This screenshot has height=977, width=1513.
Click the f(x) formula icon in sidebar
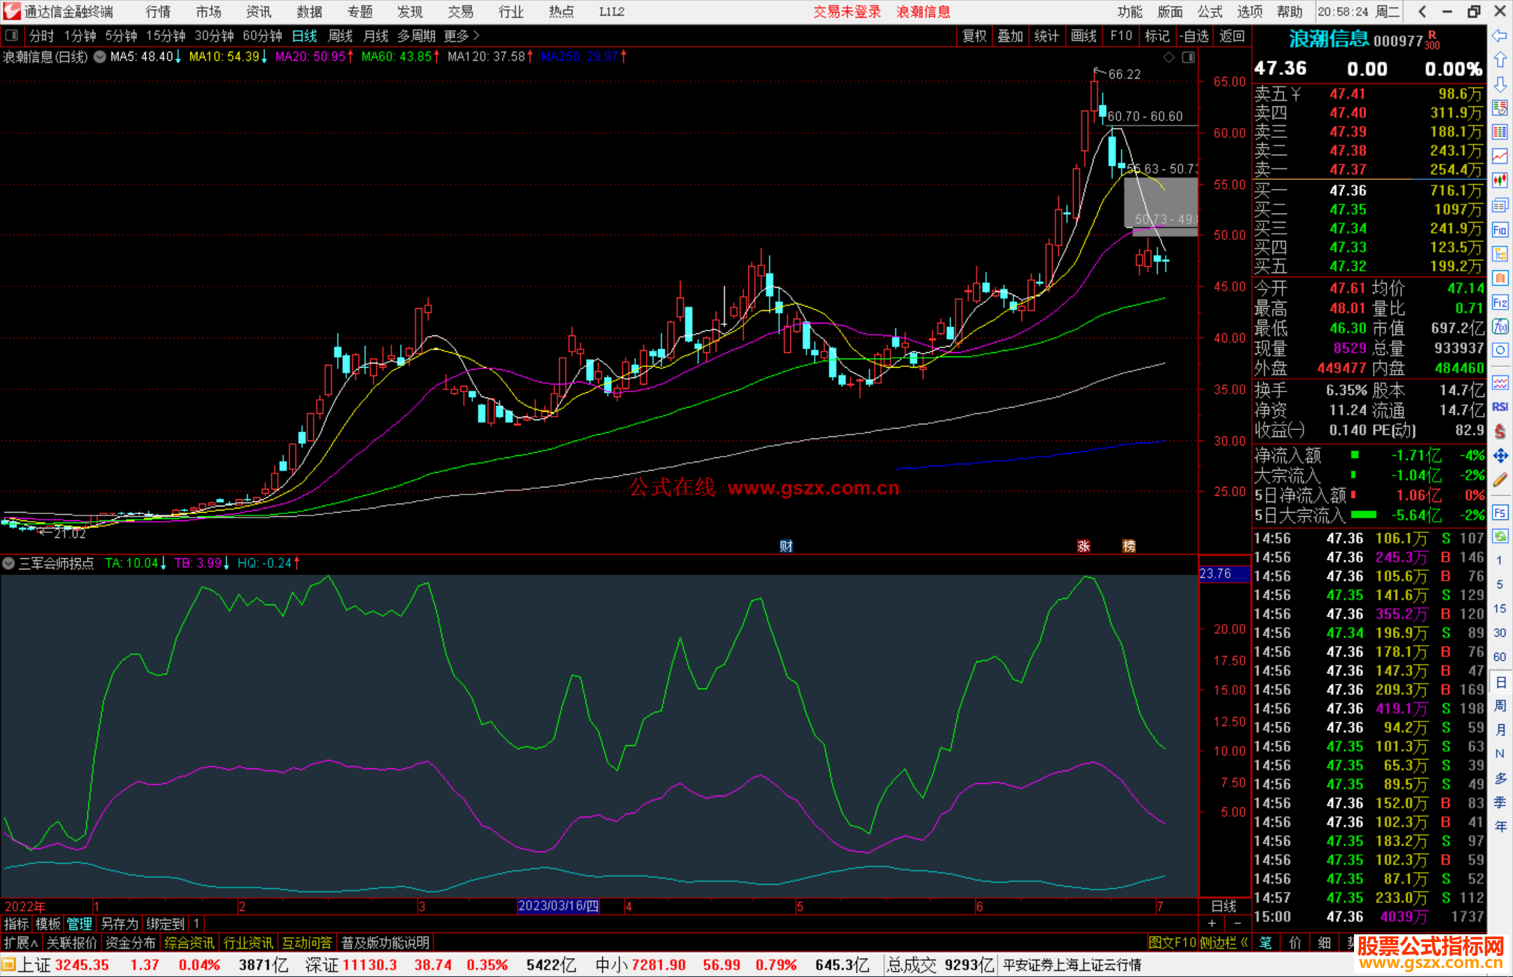1500,327
